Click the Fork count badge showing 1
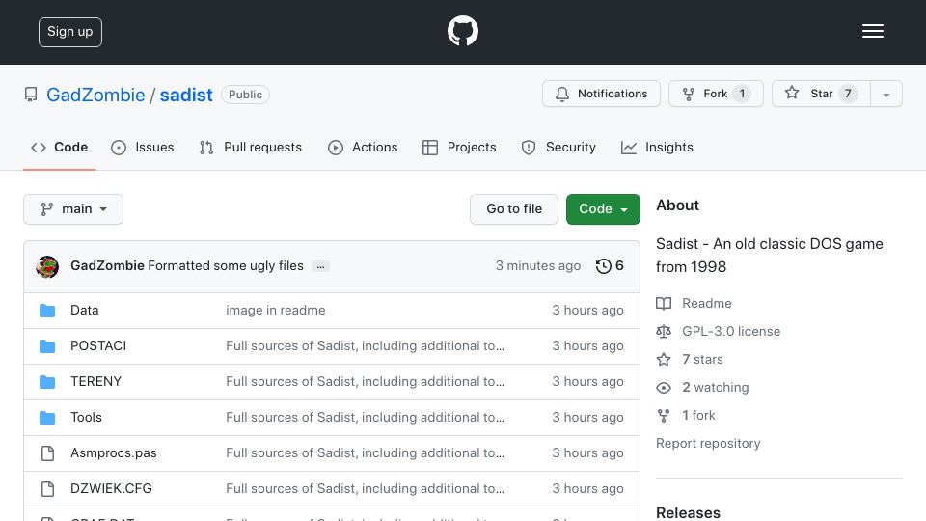The image size is (926, 521). click(x=742, y=94)
